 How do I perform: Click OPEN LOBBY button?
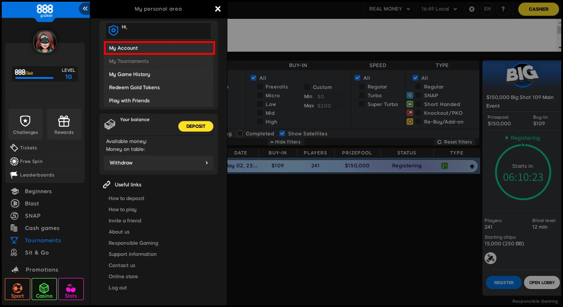click(x=542, y=282)
